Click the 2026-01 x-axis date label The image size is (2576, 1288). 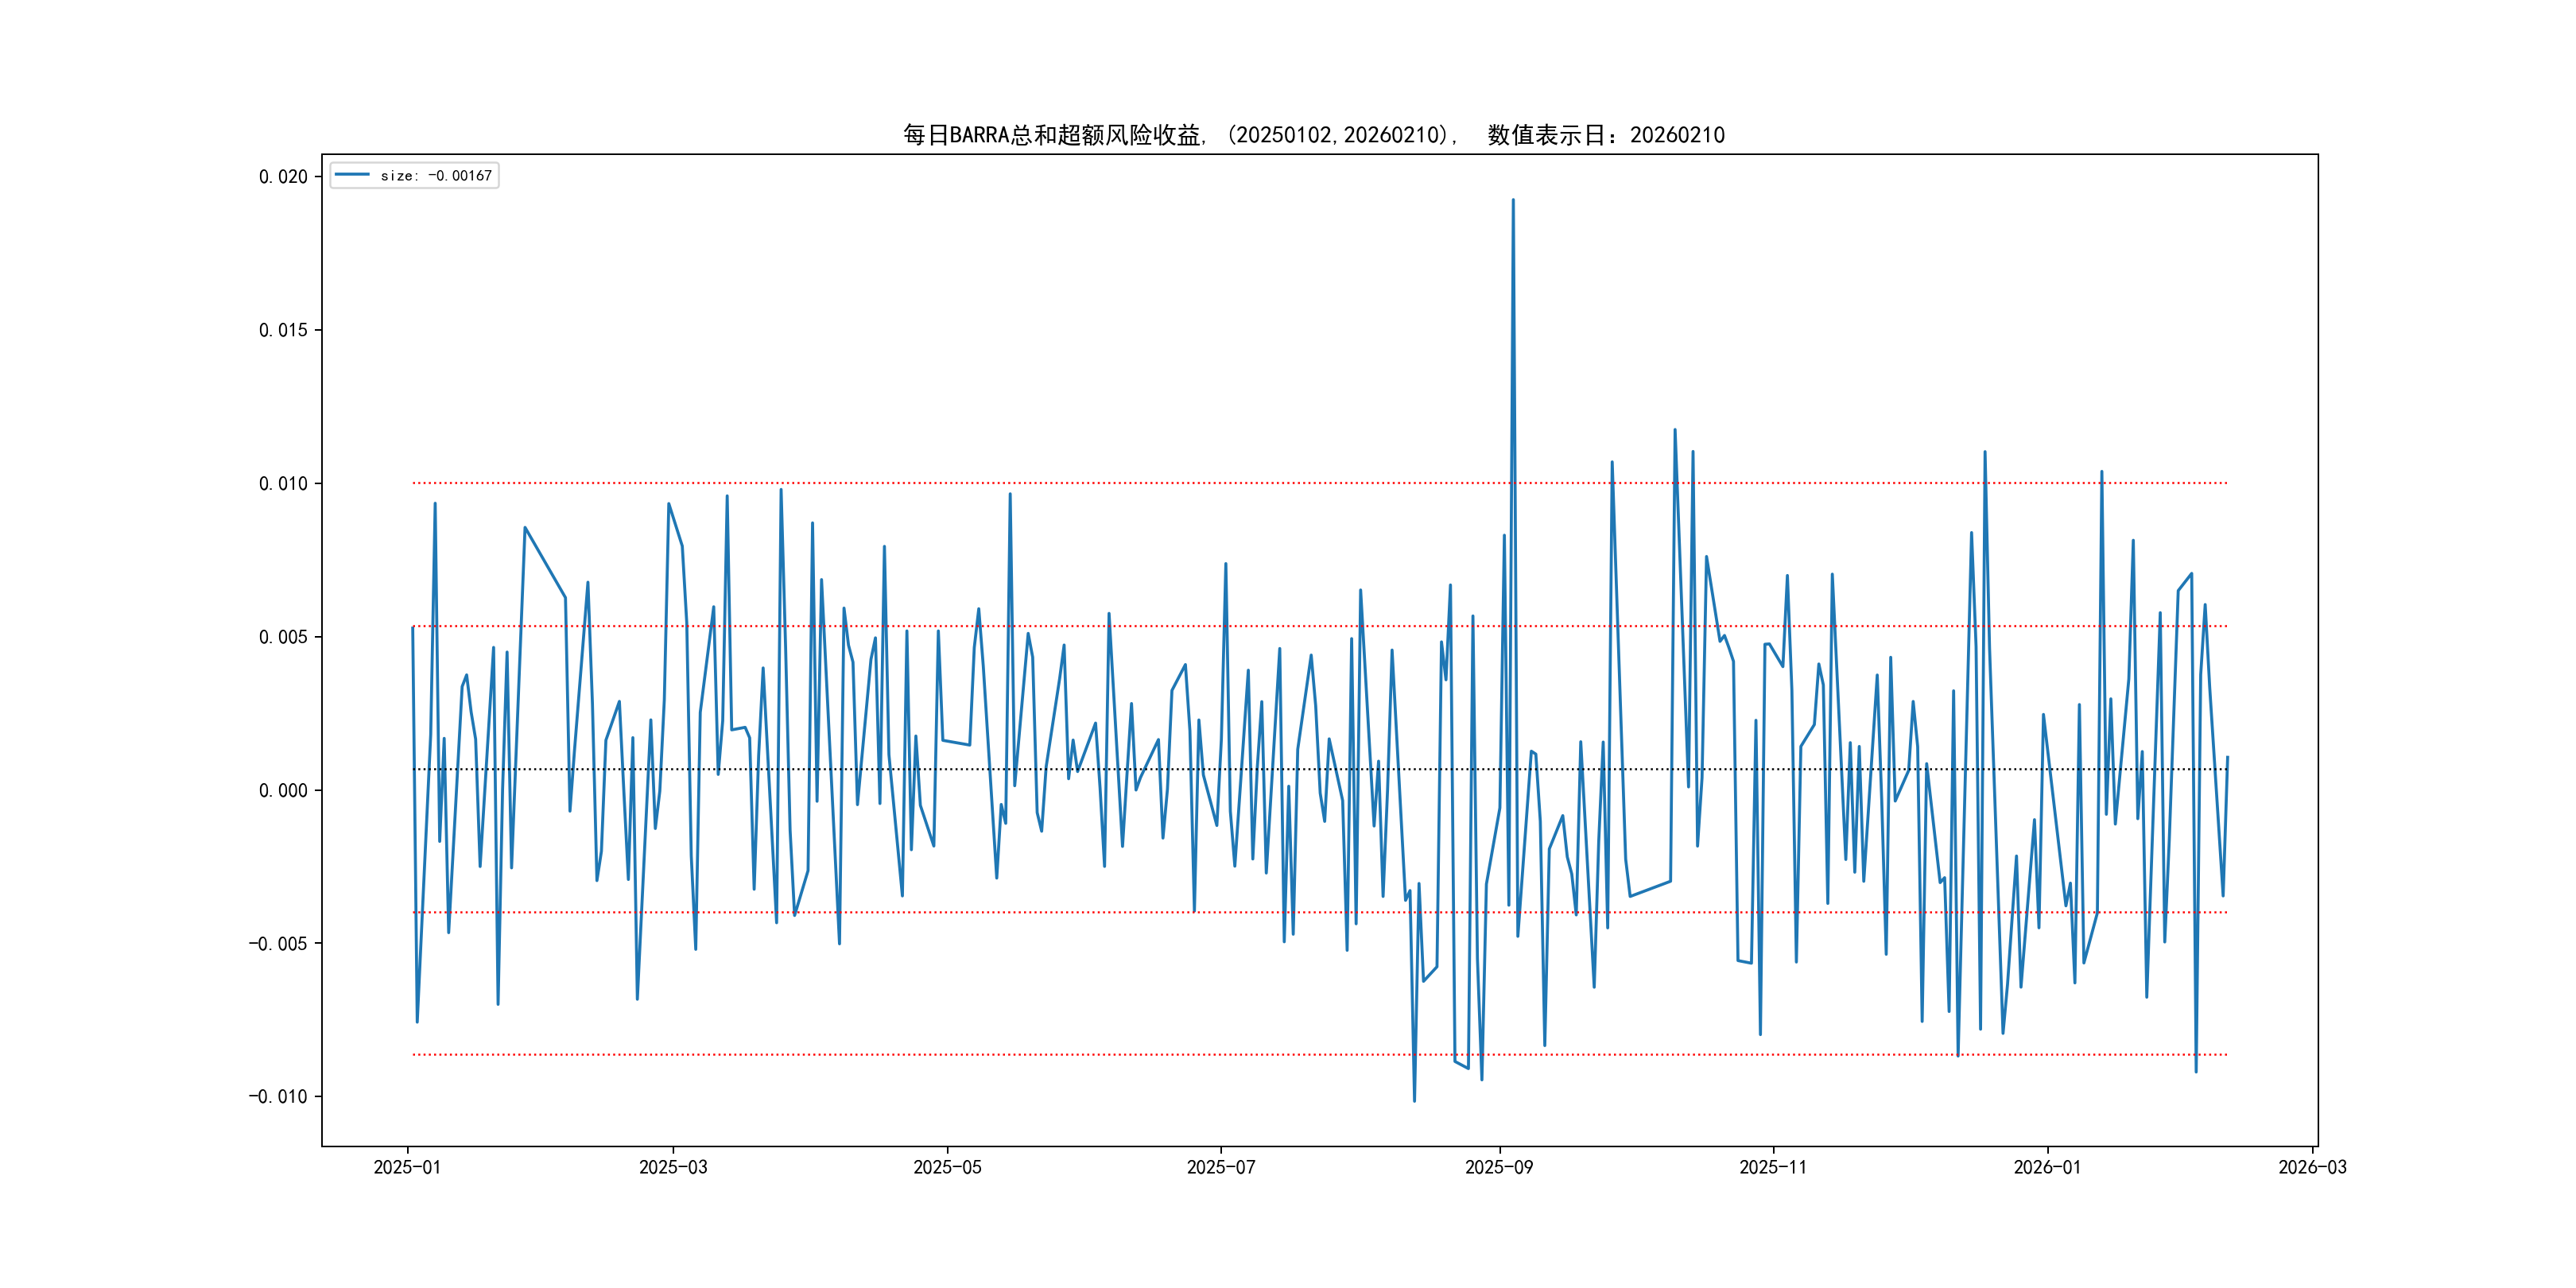point(2046,1167)
